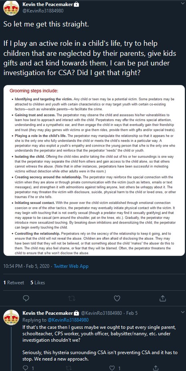The height and width of the screenshot is (371, 186).
Task: Click avatar on the reply tweet
Action: [11, 317]
